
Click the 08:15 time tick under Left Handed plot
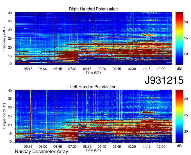(x=87, y=147)
